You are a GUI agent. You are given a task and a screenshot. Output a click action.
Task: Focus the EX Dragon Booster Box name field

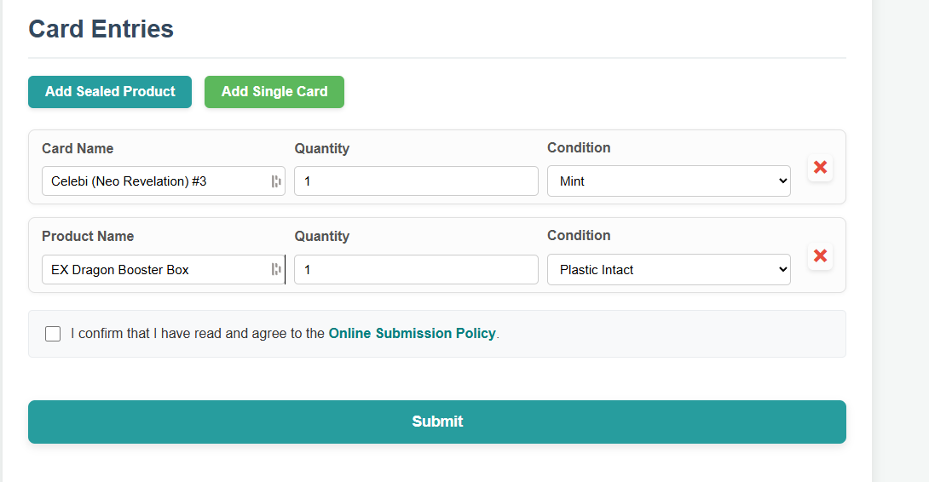click(x=164, y=269)
